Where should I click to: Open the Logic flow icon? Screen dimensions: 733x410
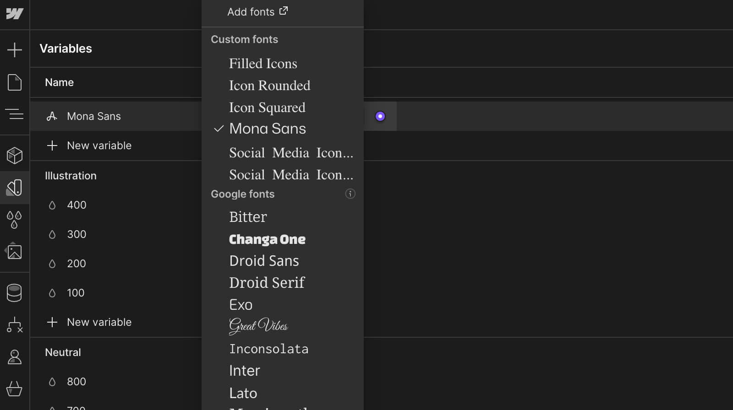click(15, 325)
